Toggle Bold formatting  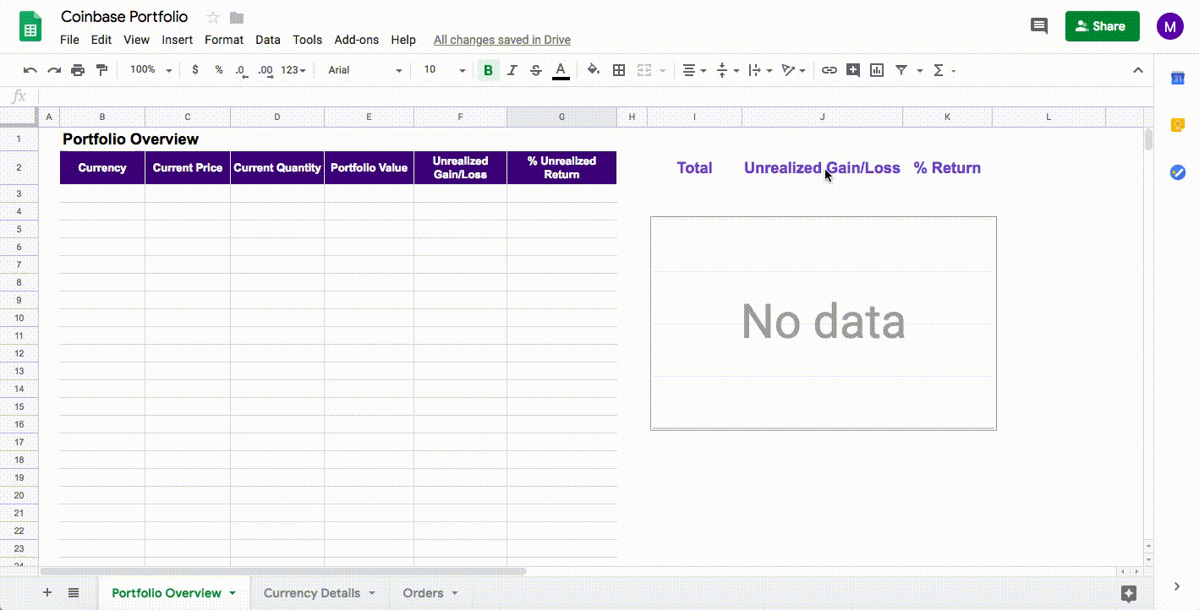pyautogui.click(x=488, y=70)
